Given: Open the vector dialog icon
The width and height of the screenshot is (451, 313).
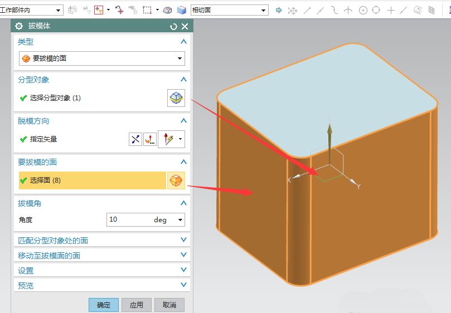Looking at the screenshot, I should 150,139.
